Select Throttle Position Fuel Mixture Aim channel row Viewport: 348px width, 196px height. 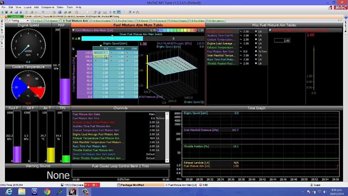point(119,150)
